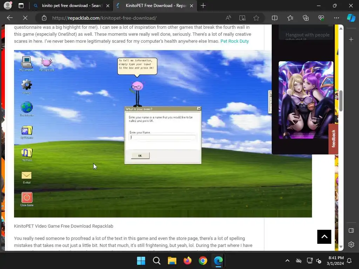The width and height of the screenshot is (359, 269).
Task: Launch Copilot sidebar
Action: point(351,18)
